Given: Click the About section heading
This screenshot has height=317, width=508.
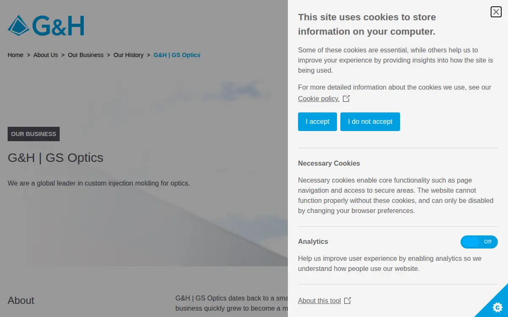Looking at the screenshot, I should [x=21, y=301].
